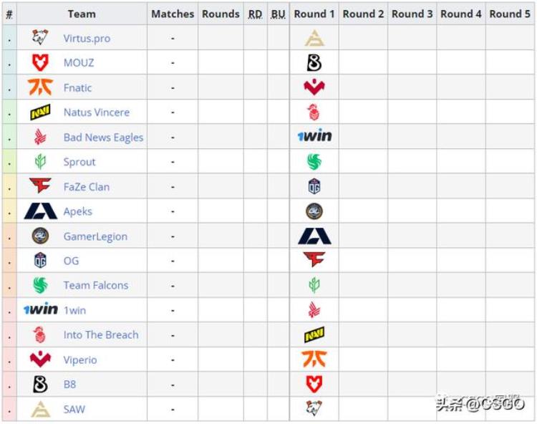Click the MOUZ heart logo in Team column
The image size is (537, 424).
coord(40,63)
